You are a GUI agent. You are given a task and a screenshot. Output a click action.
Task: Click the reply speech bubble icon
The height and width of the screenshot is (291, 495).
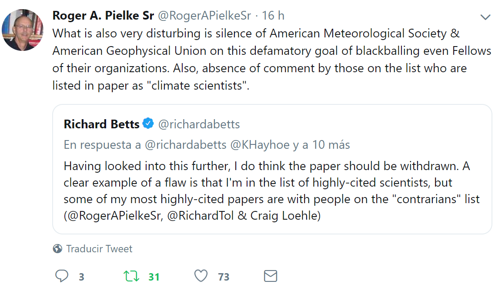pos(62,276)
